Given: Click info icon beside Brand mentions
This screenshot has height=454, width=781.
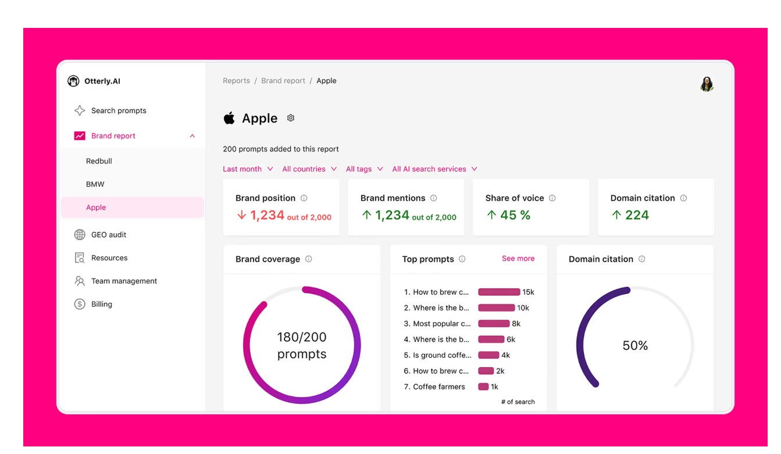Looking at the screenshot, I should (433, 198).
